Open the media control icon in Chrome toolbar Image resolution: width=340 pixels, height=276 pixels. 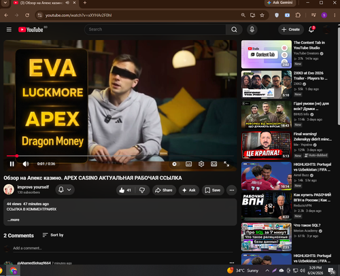pyautogui.click(x=313, y=15)
